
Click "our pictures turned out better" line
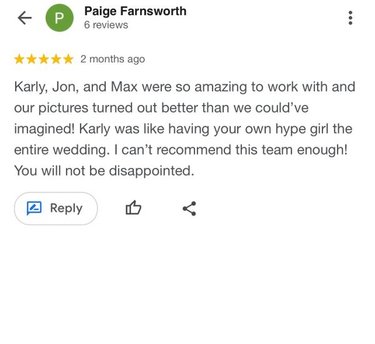(x=161, y=108)
